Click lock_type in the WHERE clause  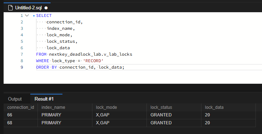tap(63, 61)
